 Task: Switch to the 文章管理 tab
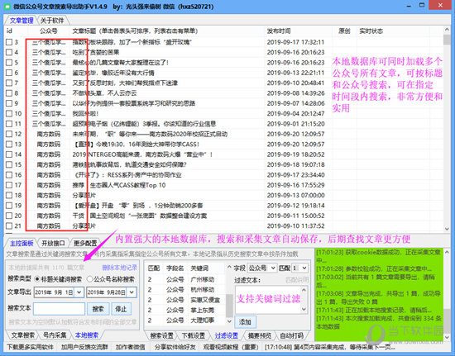[22, 21]
